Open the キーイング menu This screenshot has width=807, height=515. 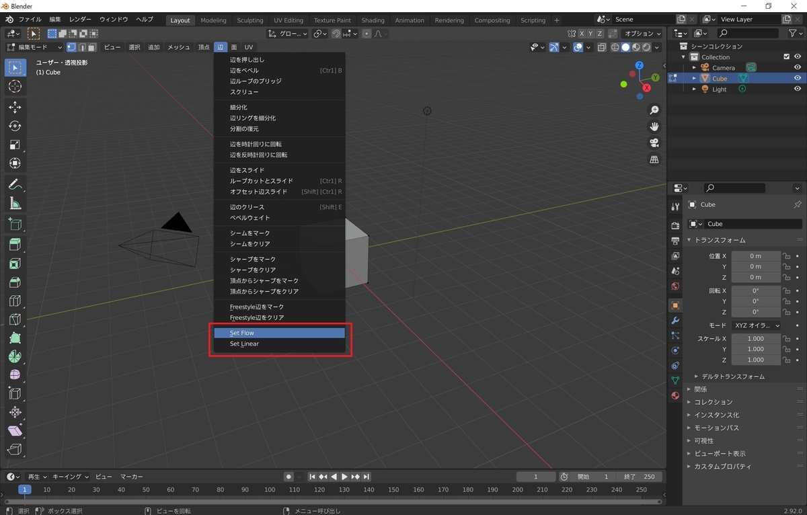point(71,477)
